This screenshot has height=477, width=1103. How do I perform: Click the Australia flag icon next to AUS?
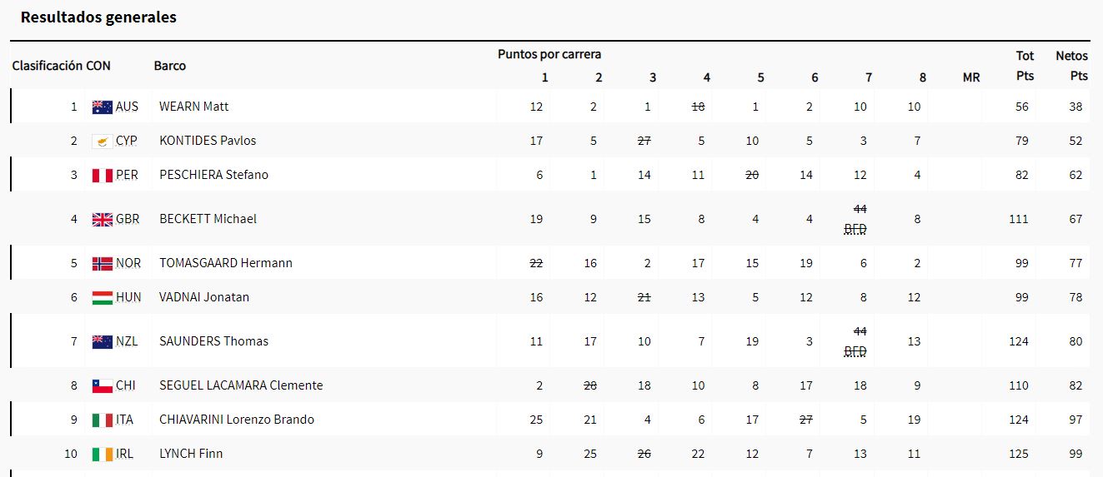click(102, 107)
